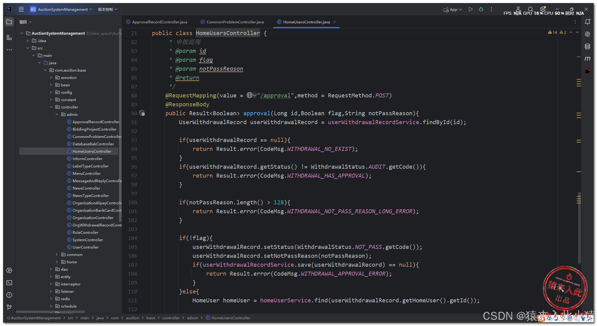
Task: Click the Debug bug icon
Action: click(x=481, y=9)
